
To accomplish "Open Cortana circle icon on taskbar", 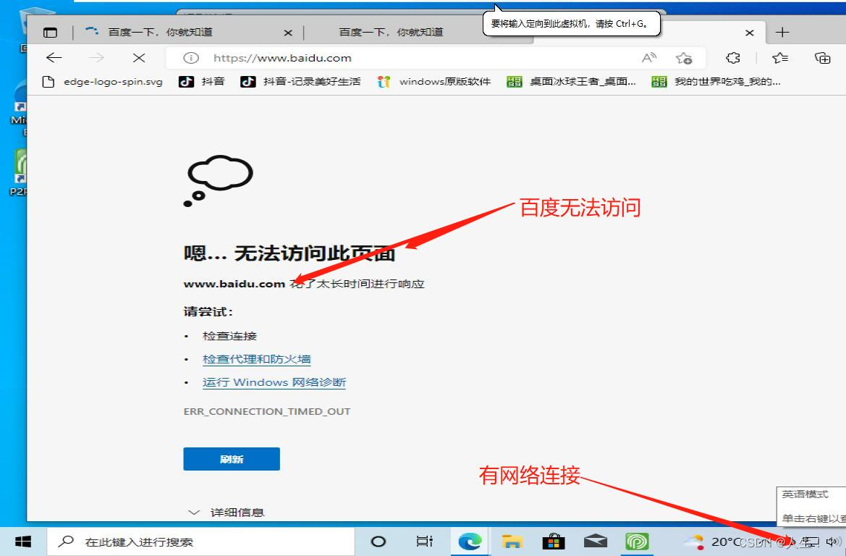I will pyautogui.click(x=378, y=542).
